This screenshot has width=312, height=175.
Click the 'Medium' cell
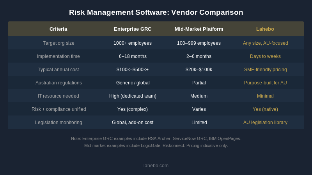[x=199, y=96]
